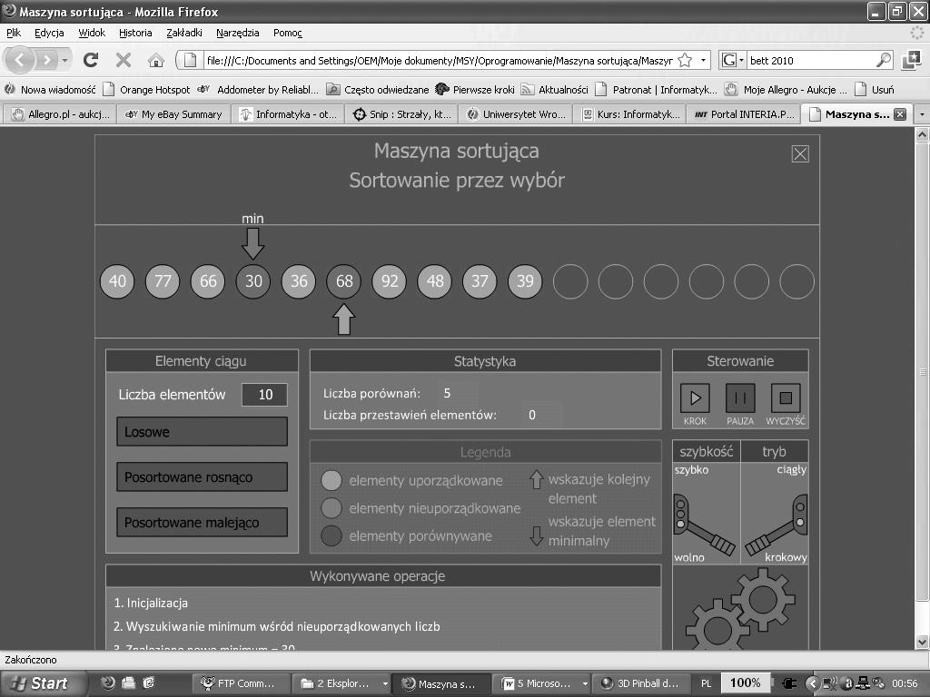
Task: Open Pierwsze kroki bookmark
Action: pos(475,90)
